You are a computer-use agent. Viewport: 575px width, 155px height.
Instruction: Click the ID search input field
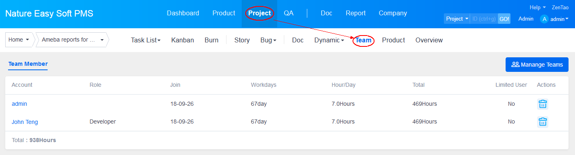click(484, 19)
